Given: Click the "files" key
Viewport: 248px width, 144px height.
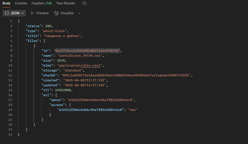Looking at the screenshot, I should tap(33, 41).
